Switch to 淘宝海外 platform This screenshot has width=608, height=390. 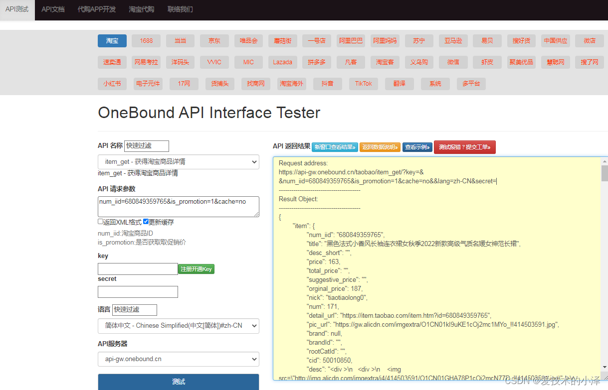click(292, 84)
